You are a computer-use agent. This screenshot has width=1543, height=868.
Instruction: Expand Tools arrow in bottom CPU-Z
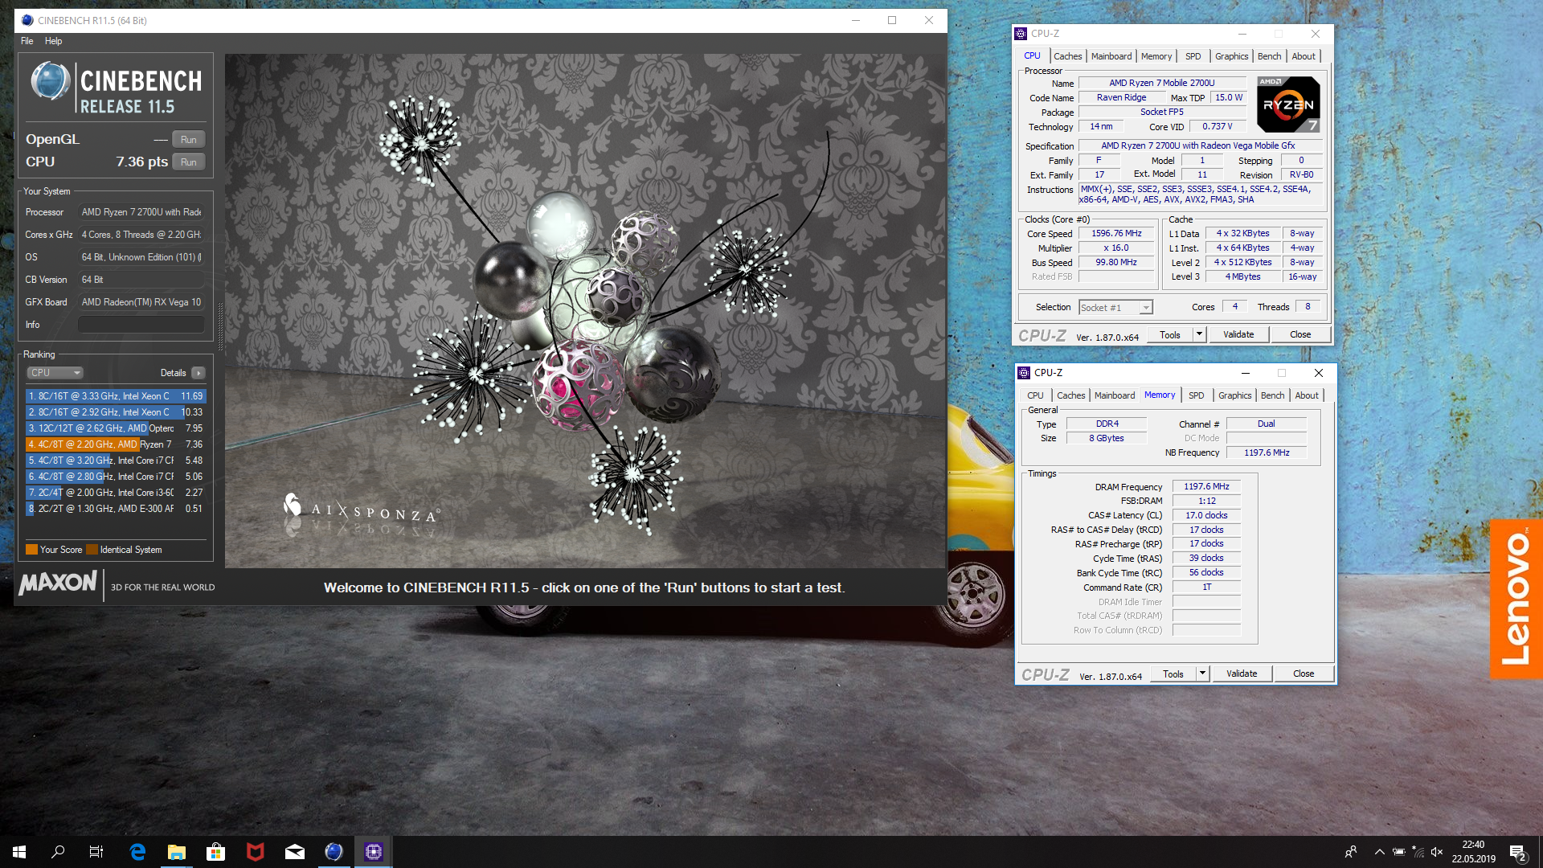click(1202, 674)
